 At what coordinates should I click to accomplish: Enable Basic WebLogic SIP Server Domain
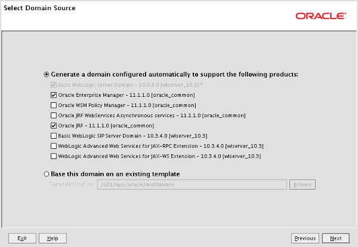click(x=54, y=136)
